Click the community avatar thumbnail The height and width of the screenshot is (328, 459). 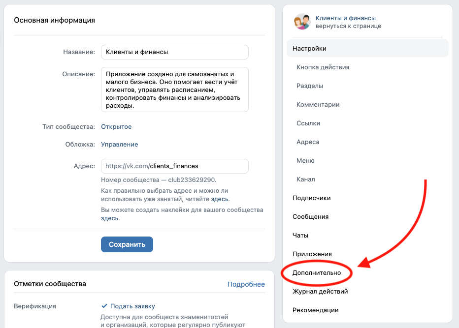pos(301,22)
